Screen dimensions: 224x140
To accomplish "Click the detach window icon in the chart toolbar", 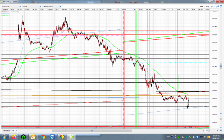I will point(221,6).
